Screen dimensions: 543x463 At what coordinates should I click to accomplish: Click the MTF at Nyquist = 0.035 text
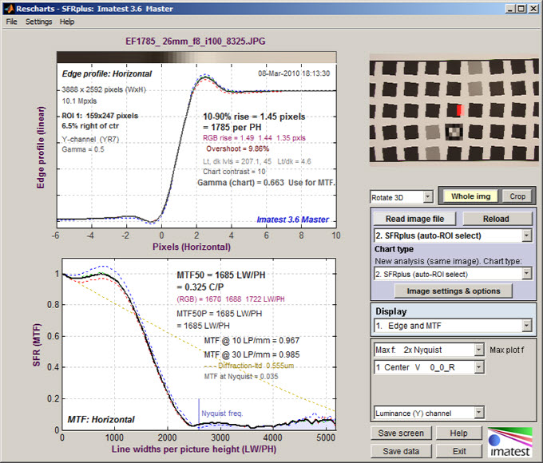tap(241, 377)
